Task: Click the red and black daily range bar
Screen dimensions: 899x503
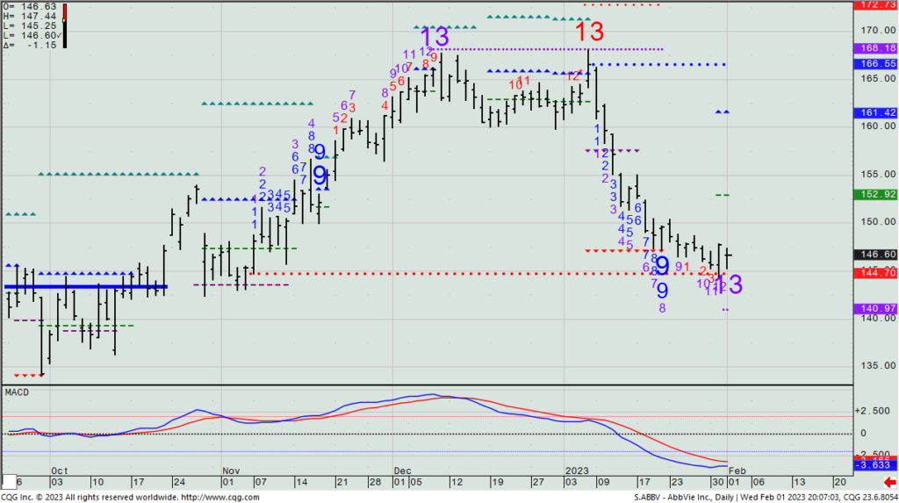Action: click(x=67, y=25)
